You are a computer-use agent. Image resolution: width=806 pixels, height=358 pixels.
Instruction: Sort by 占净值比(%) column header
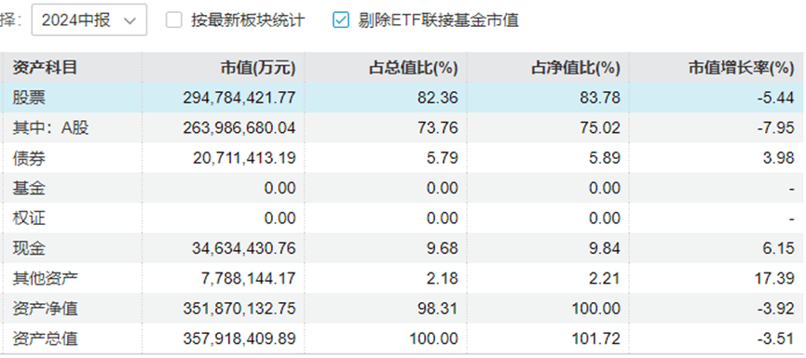tap(576, 68)
